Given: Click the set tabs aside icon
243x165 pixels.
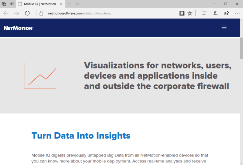Looking at the screenshot, I should click(12, 4).
